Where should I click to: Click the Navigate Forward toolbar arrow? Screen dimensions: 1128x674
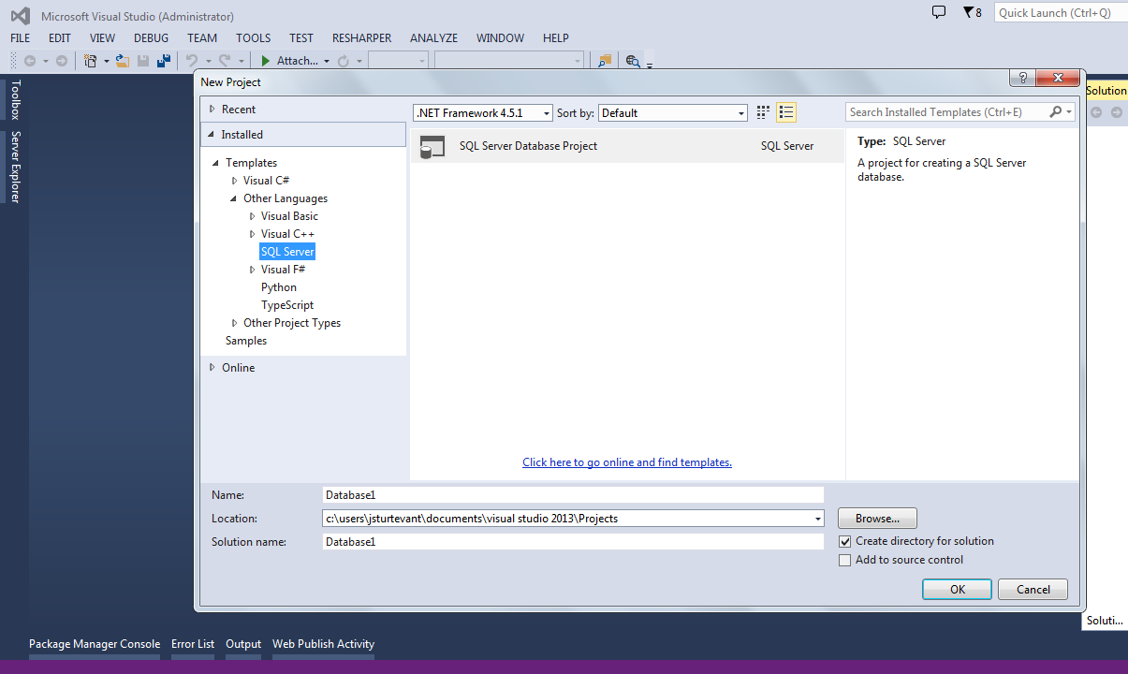[62, 61]
